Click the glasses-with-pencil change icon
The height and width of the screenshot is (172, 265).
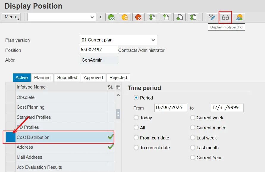pos(212,17)
